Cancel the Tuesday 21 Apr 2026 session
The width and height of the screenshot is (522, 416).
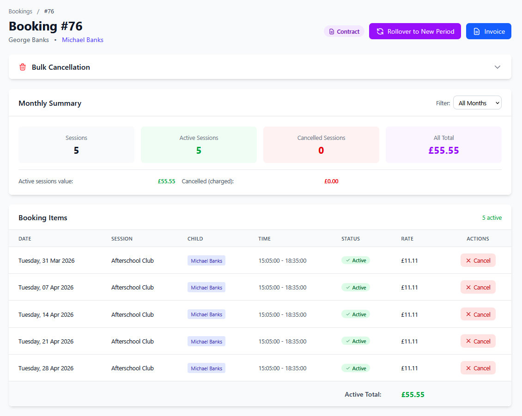tap(478, 341)
